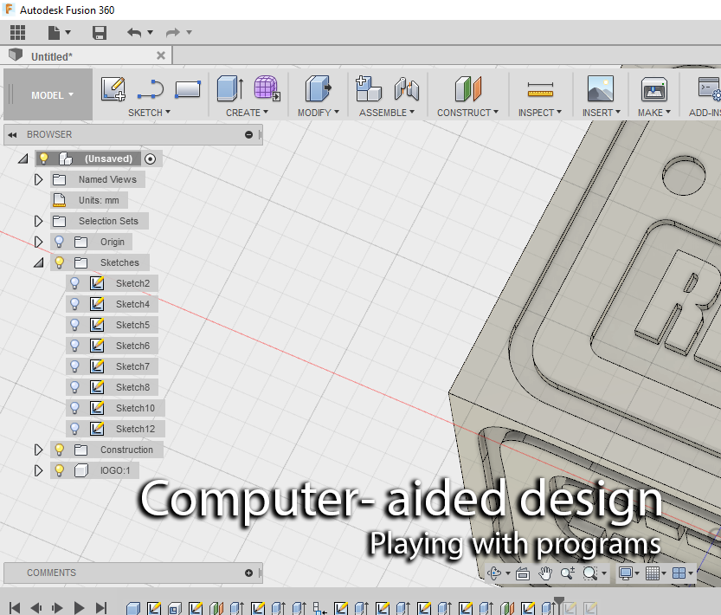Minimize the BROWSER panel circle button

[248, 135]
